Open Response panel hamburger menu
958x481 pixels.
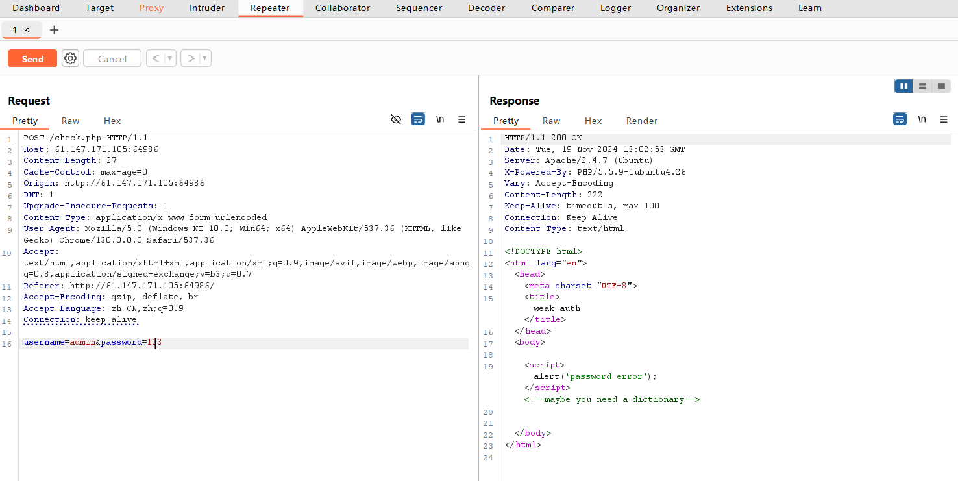point(944,119)
